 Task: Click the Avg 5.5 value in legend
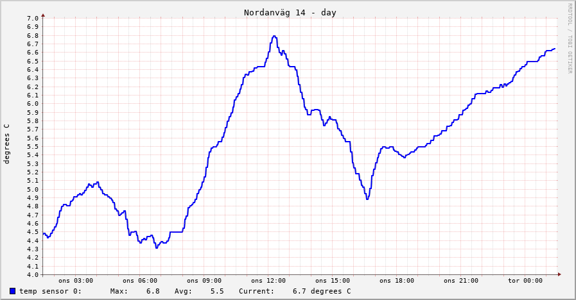click(217, 292)
